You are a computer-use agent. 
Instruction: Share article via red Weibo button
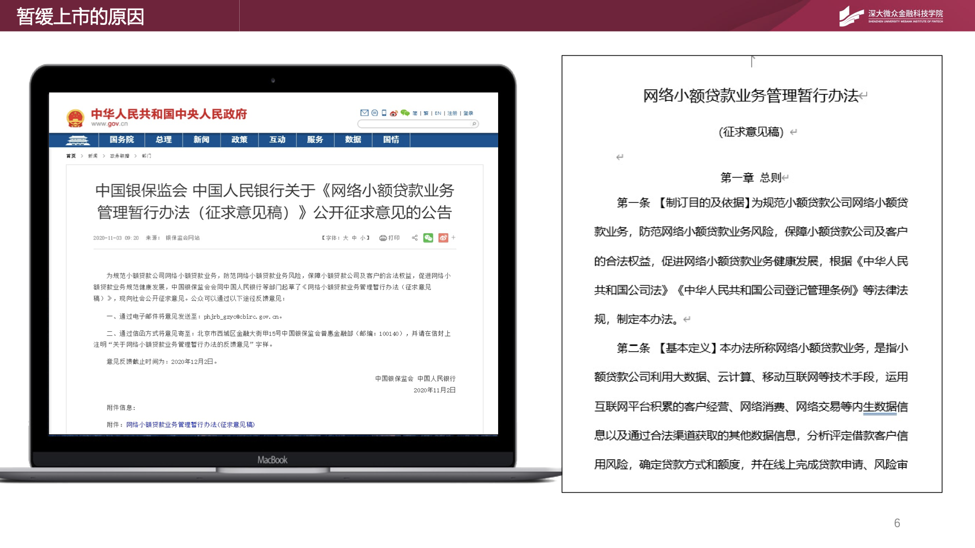click(443, 237)
